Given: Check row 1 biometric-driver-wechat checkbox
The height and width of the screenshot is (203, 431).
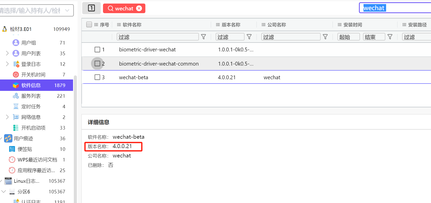Looking at the screenshot, I should [x=97, y=49].
